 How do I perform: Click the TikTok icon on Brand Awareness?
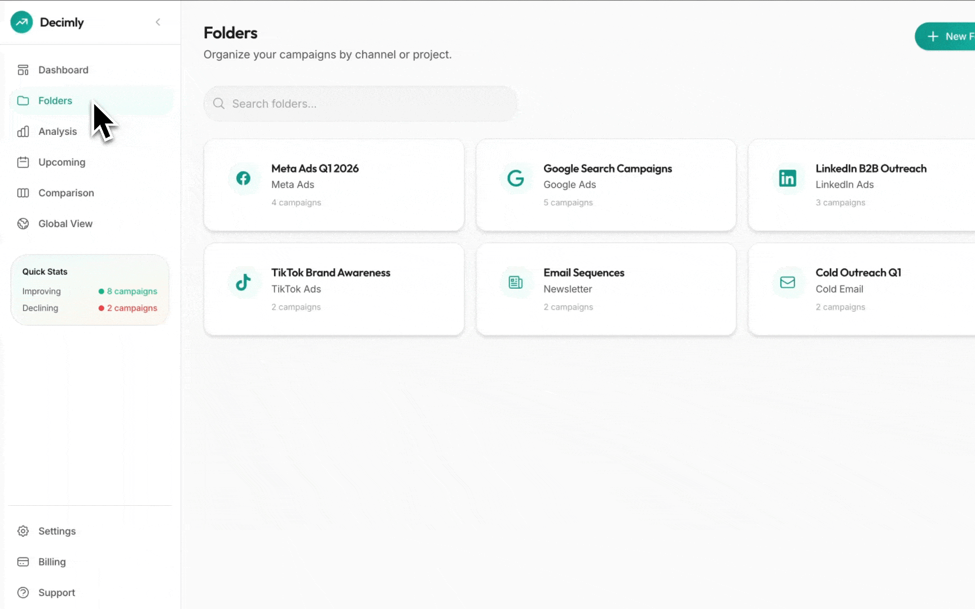coord(243,283)
